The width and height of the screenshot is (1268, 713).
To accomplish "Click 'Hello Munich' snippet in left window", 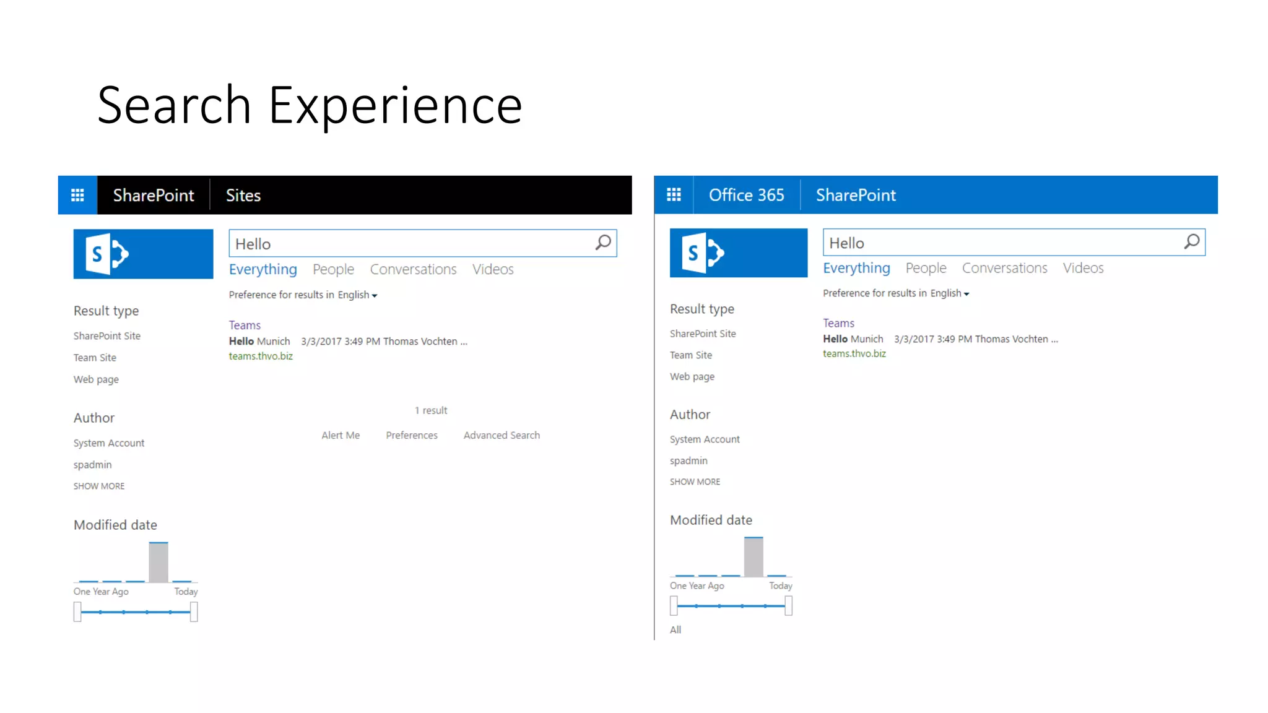I will (x=259, y=341).
